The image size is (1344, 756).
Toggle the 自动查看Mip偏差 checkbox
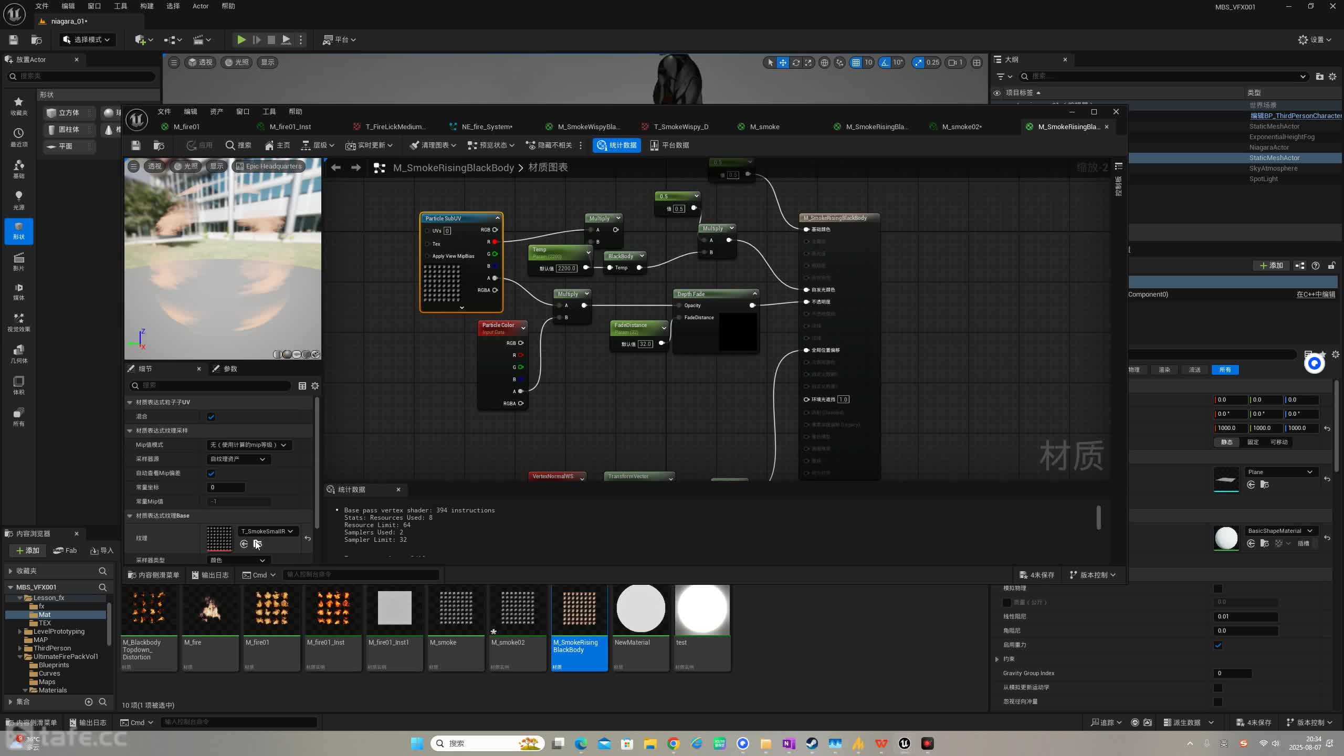(211, 474)
